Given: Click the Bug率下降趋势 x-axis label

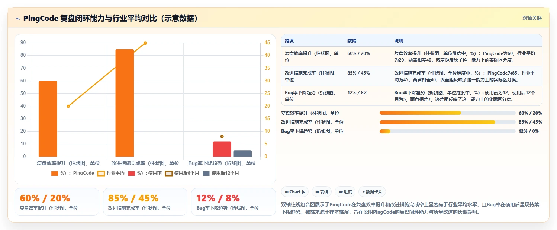Looking at the screenshot, I should click(222, 163).
